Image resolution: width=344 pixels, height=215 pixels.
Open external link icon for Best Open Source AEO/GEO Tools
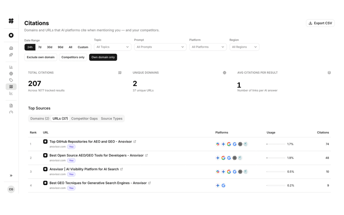pos(146,155)
